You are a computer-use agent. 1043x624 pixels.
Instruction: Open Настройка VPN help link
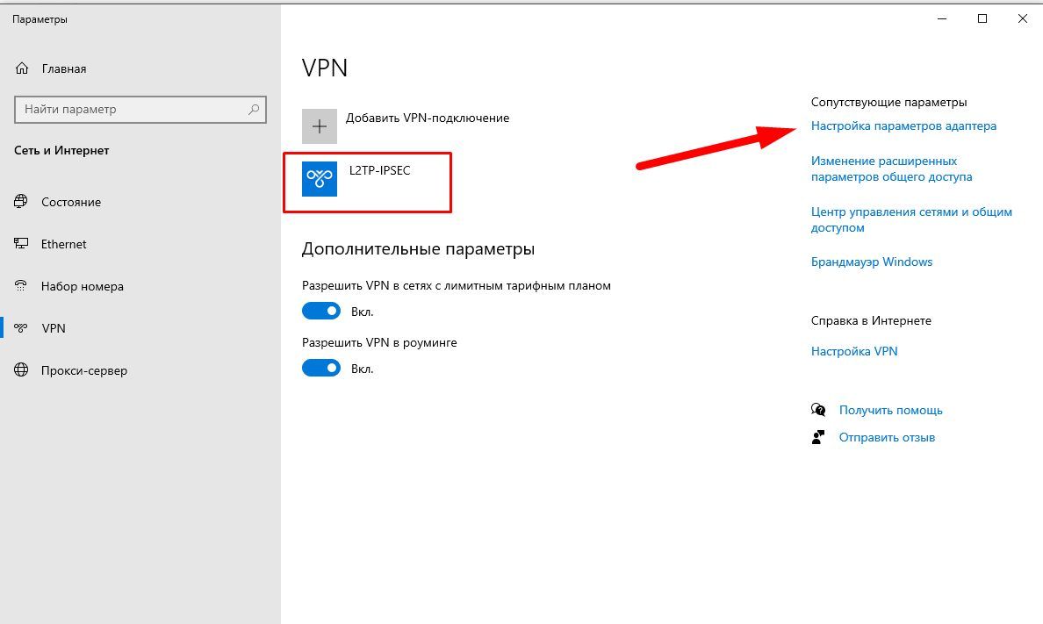[854, 351]
